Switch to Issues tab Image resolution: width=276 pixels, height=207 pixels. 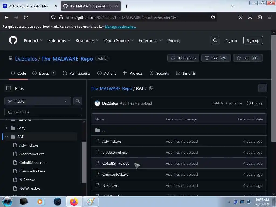(44, 73)
